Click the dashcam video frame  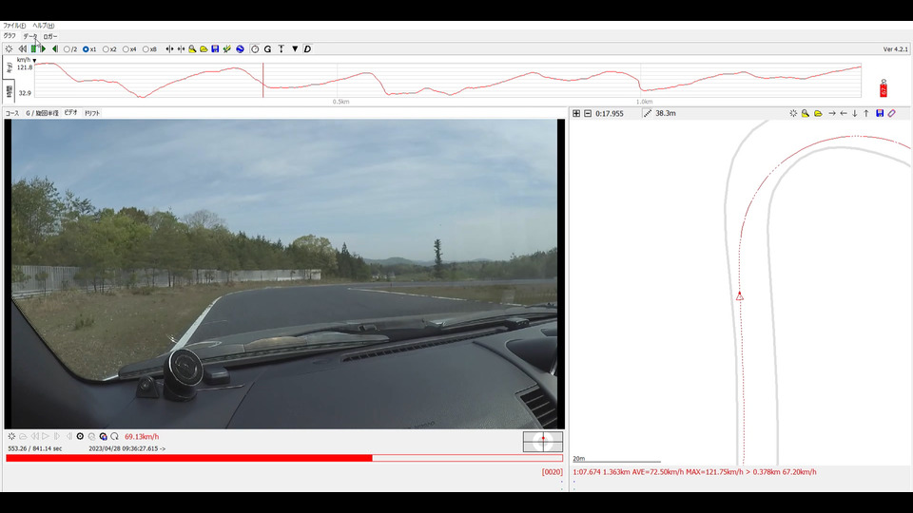point(284,274)
